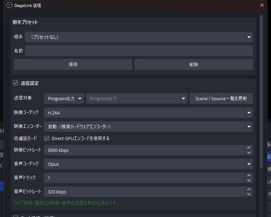Click the 低遅延モード label
Image resolution: width=271 pixels, height=217 pixels.
pos(25,138)
